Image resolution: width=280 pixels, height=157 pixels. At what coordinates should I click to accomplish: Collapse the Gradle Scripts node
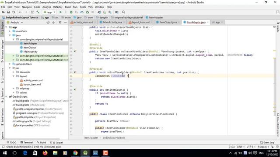(x=6, y=97)
